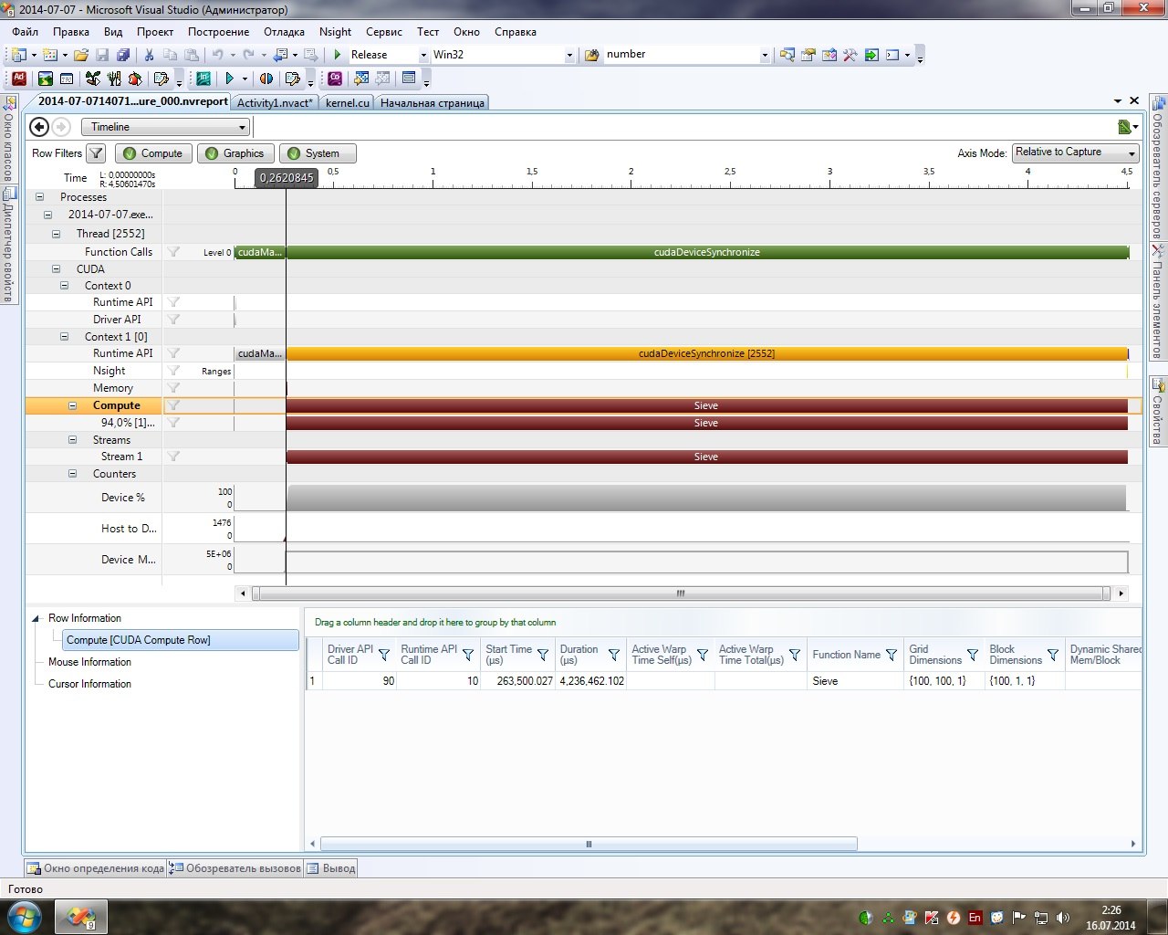Open the Обозреватель вызовов panel tab
1168x935 pixels.
coord(235,868)
